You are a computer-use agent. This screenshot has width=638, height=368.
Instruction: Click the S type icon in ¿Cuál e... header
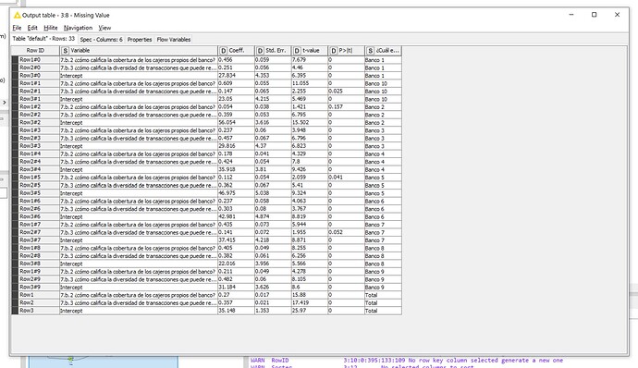(x=370, y=51)
